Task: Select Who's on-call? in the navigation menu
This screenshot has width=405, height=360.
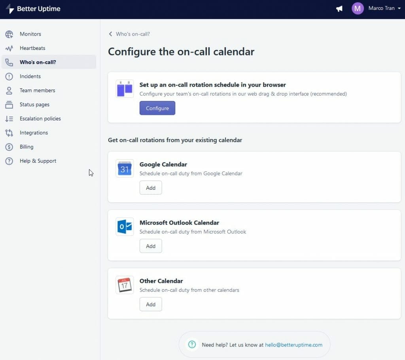Action: click(x=38, y=62)
